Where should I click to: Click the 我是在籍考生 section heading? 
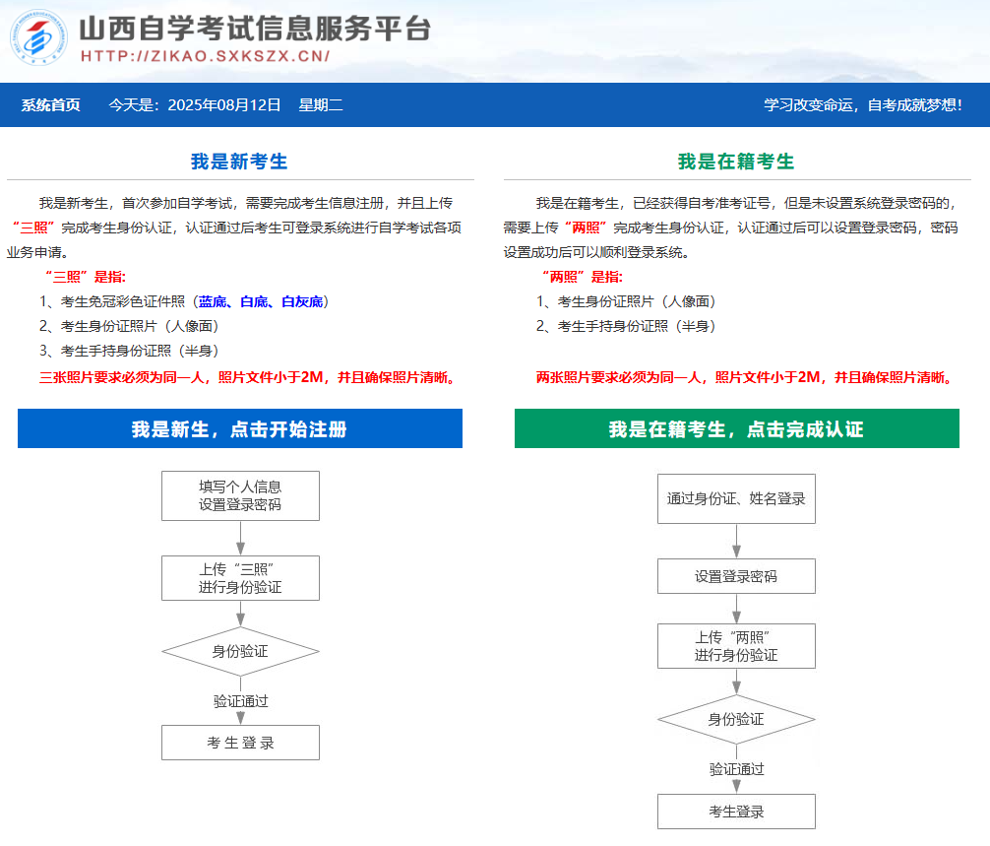point(736,162)
